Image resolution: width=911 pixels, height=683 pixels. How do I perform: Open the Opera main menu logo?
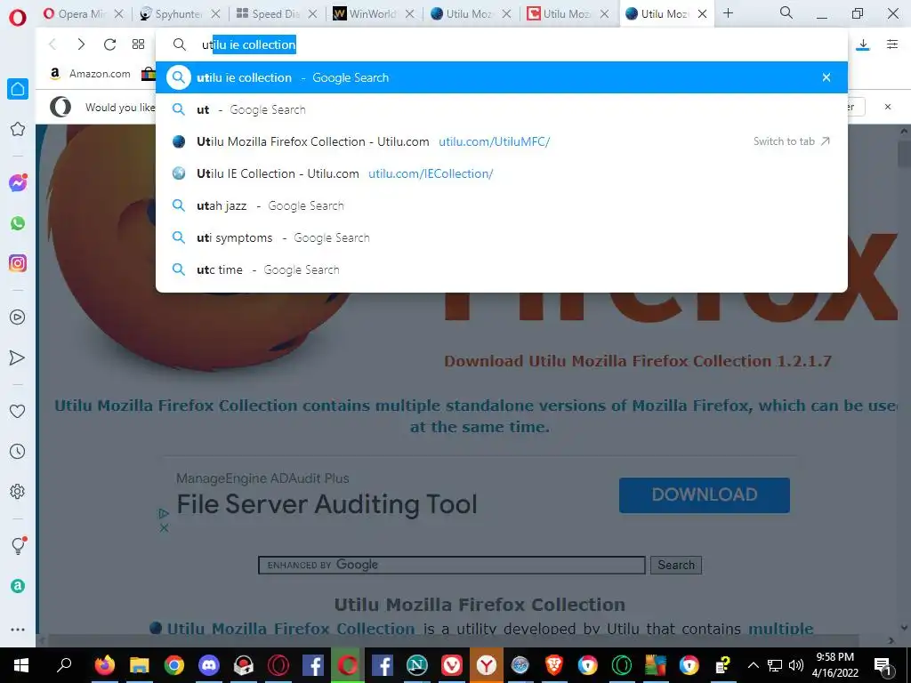18,18
